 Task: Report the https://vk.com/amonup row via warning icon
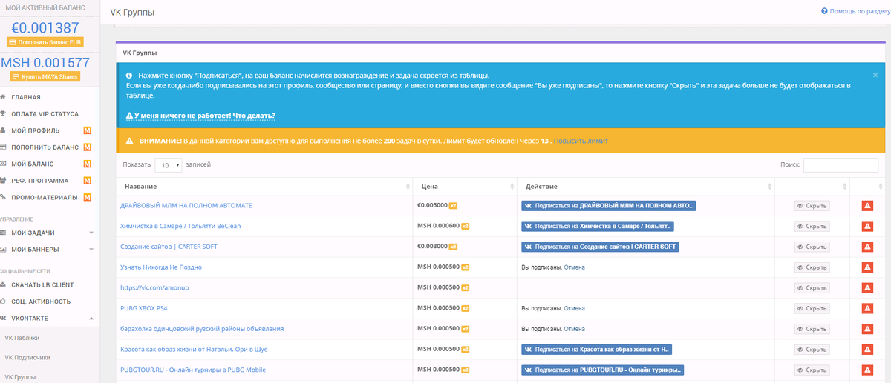[866, 287]
